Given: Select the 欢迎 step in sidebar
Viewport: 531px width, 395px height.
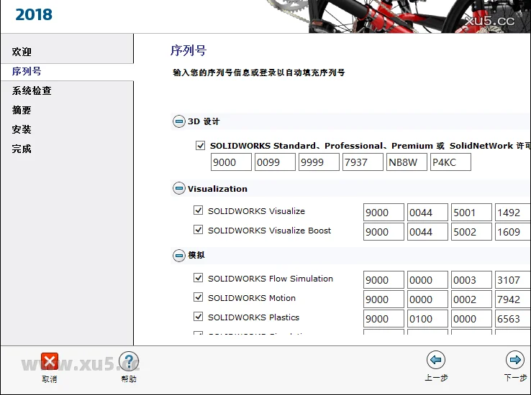Looking at the screenshot, I should [x=22, y=52].
